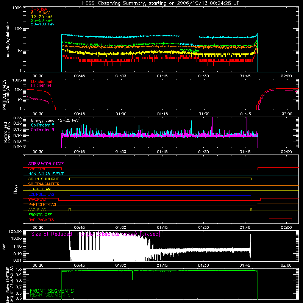The height and width of the screenshot is (303, 303).
Task: Select the REAR SEGMENTS legend label
Action: pos(50,295)
